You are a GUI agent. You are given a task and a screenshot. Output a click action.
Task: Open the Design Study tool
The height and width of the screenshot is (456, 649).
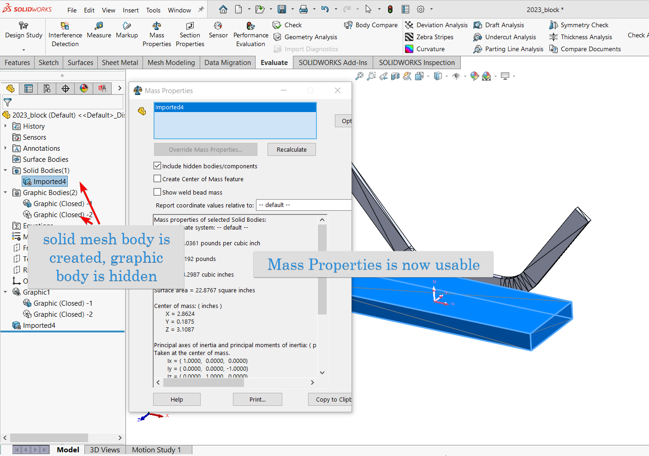(24, 30)
